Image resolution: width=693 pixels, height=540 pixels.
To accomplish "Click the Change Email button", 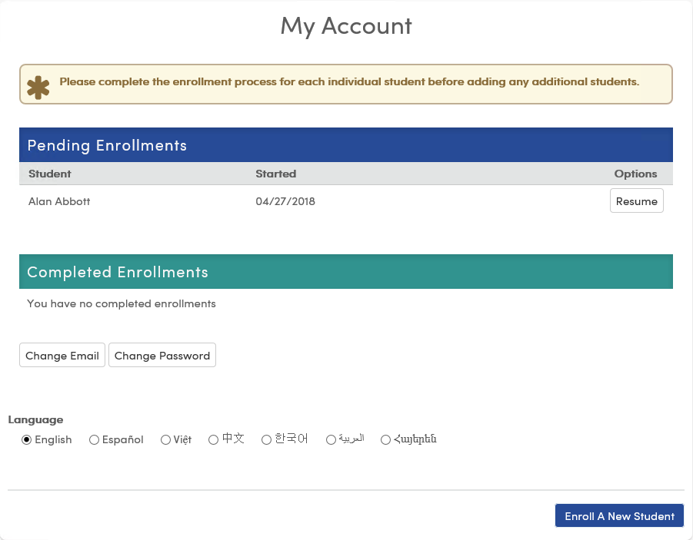I will [62, 355].
